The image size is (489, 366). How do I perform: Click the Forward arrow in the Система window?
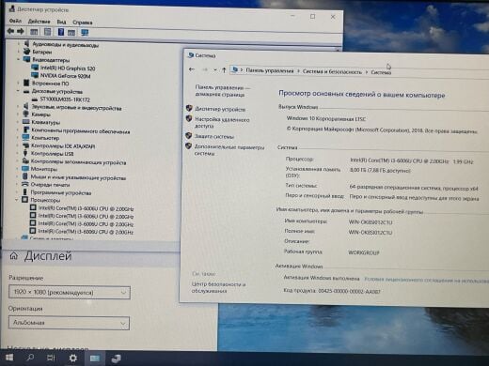205,69
